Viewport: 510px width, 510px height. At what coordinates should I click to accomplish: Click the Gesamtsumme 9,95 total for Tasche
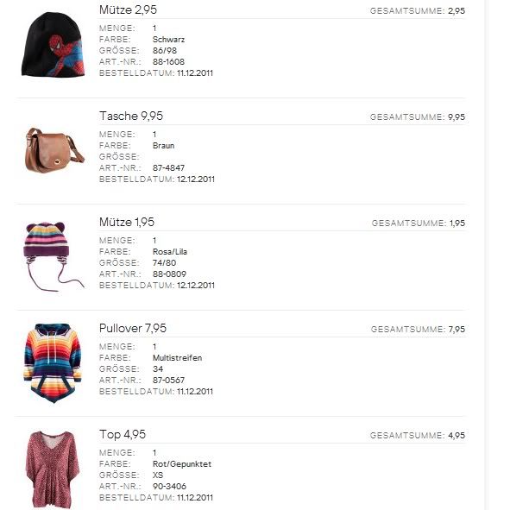tap(418, 117)
